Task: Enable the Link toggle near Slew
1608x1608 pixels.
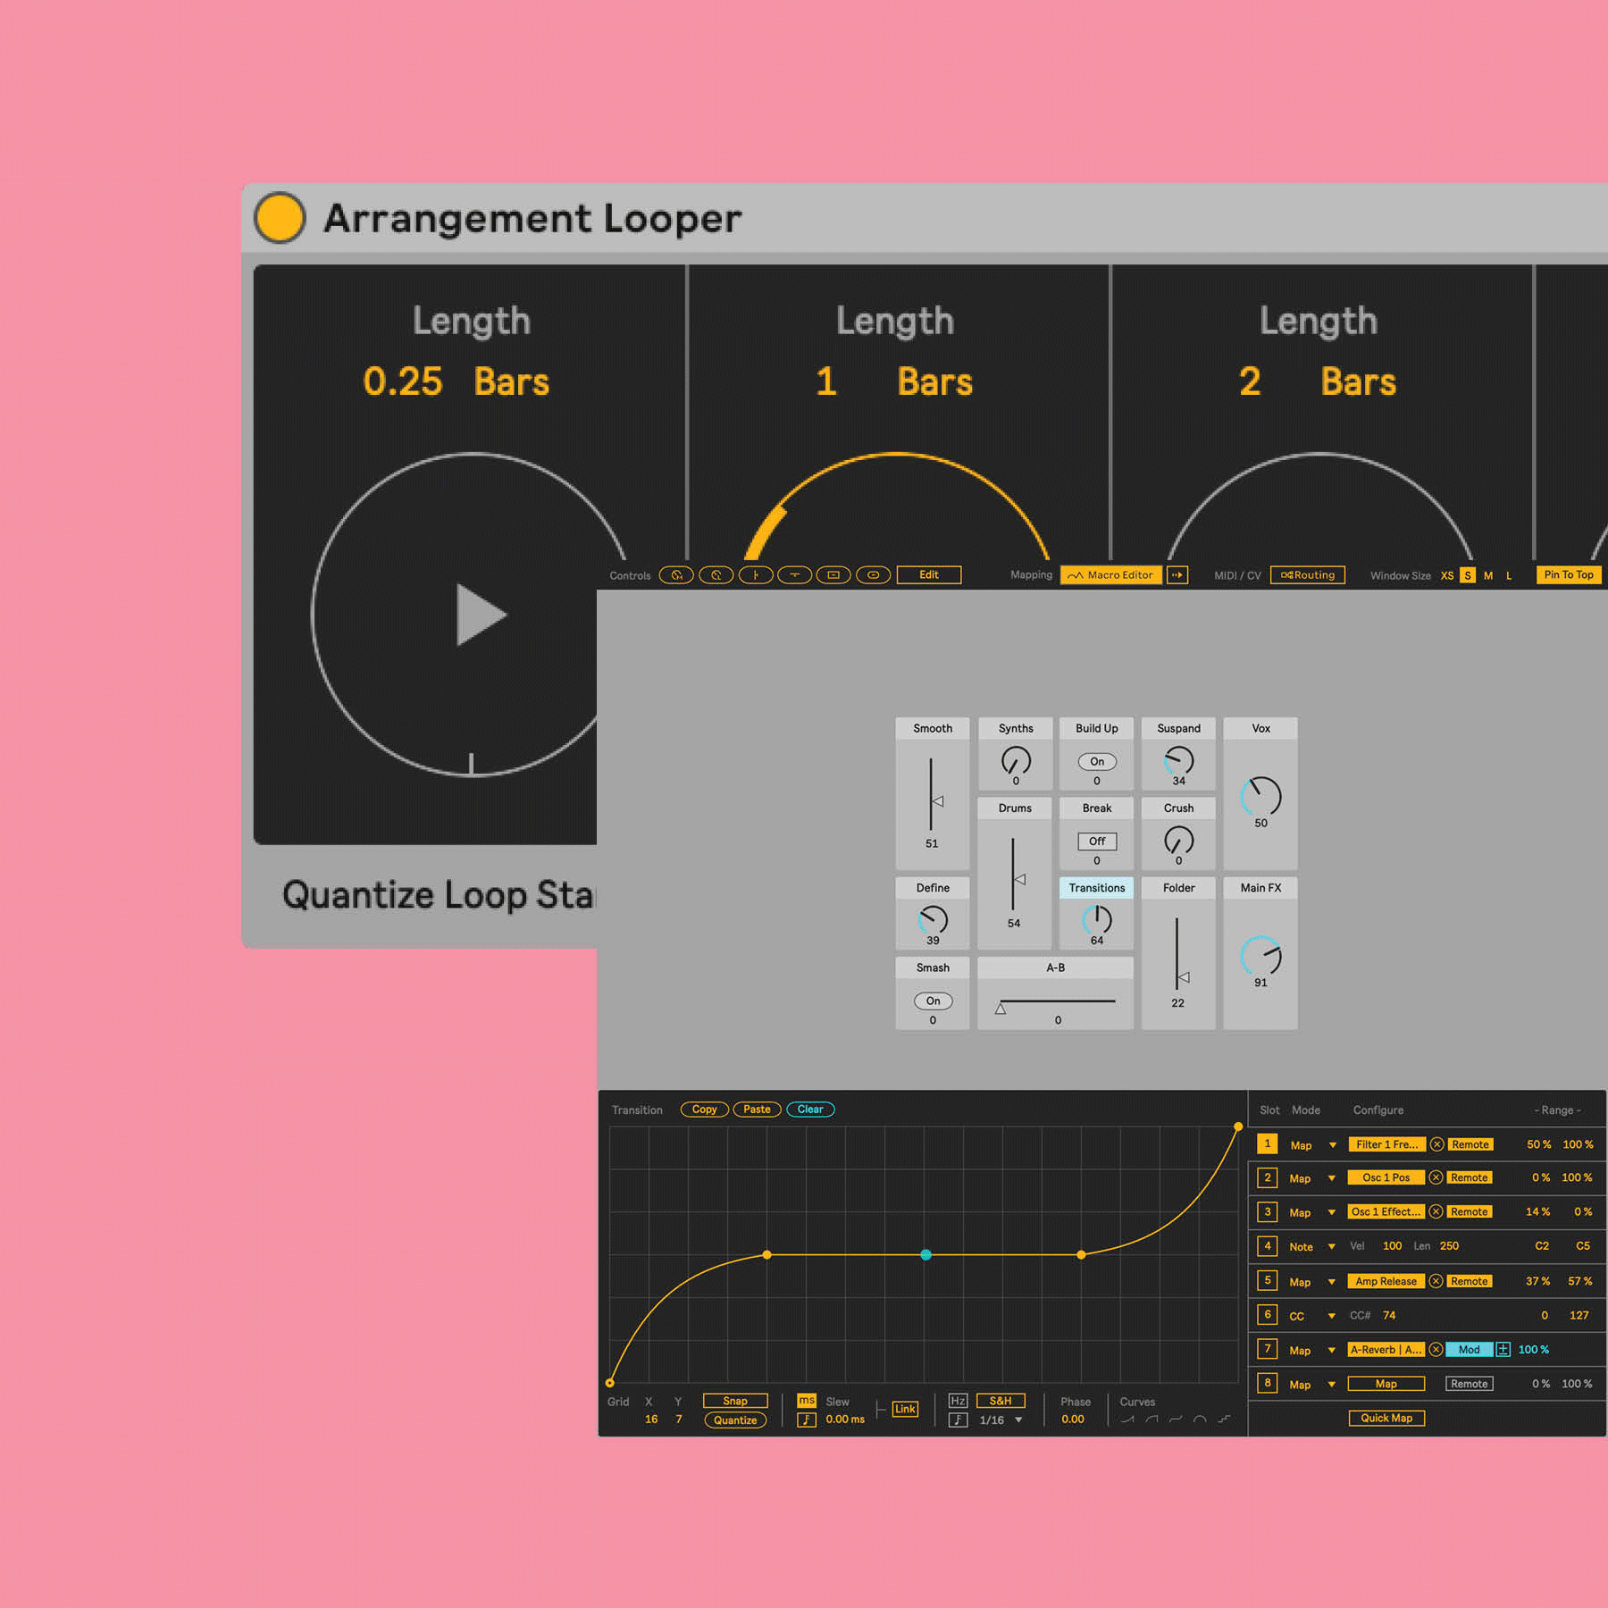Action: point(905,1409)
